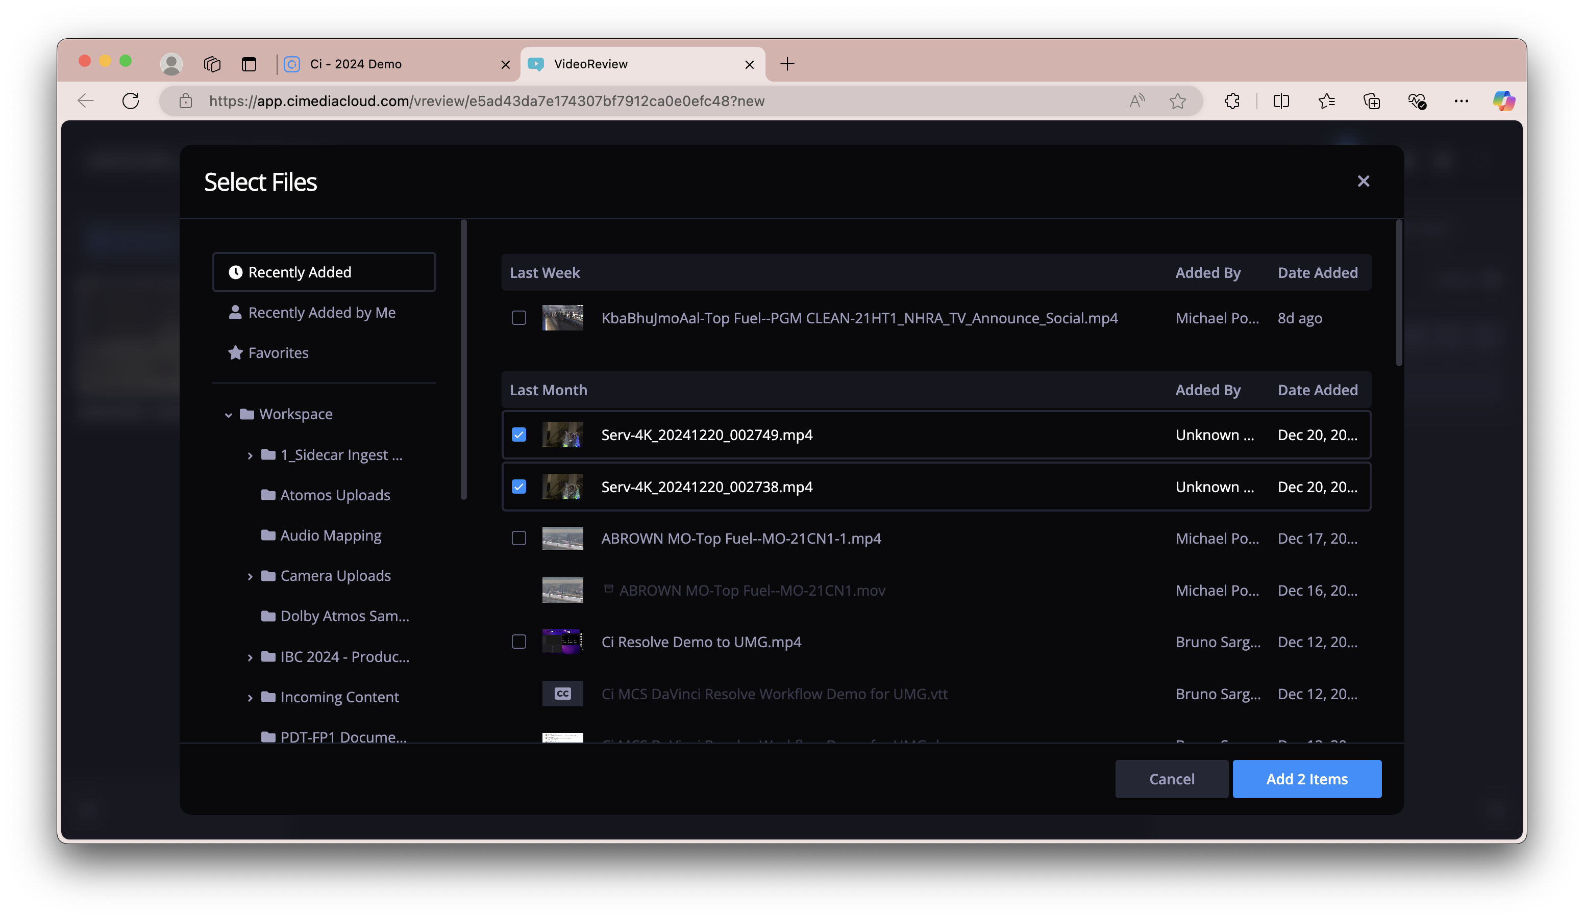Click the CC caption icon for the .vtt file
Viewport: 1584px width, 919px height.
click(562, 694)
